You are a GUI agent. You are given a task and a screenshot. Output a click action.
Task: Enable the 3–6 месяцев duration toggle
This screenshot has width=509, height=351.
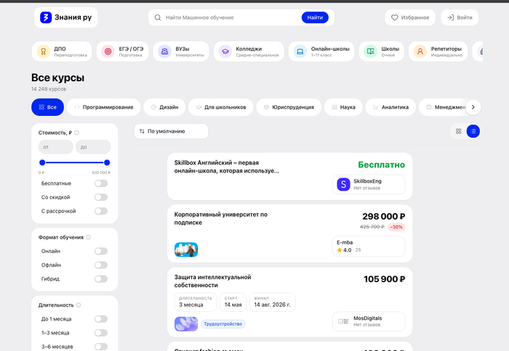[x=101, y=347]
